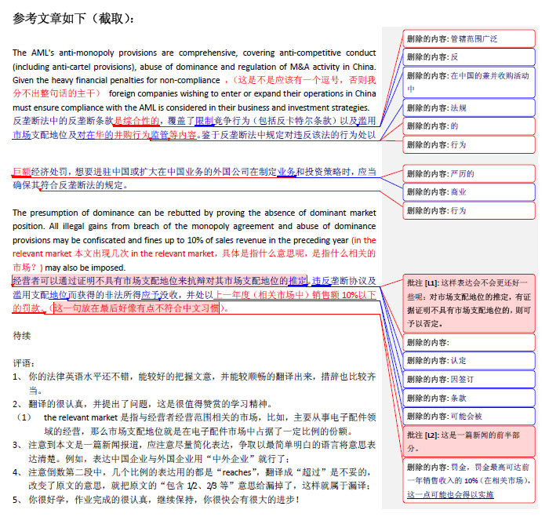This screenshot has height=517, width=549.
Task: Click the inserted blue word '业务' before '和投资策略'
Action: click(x=286, y=172)
